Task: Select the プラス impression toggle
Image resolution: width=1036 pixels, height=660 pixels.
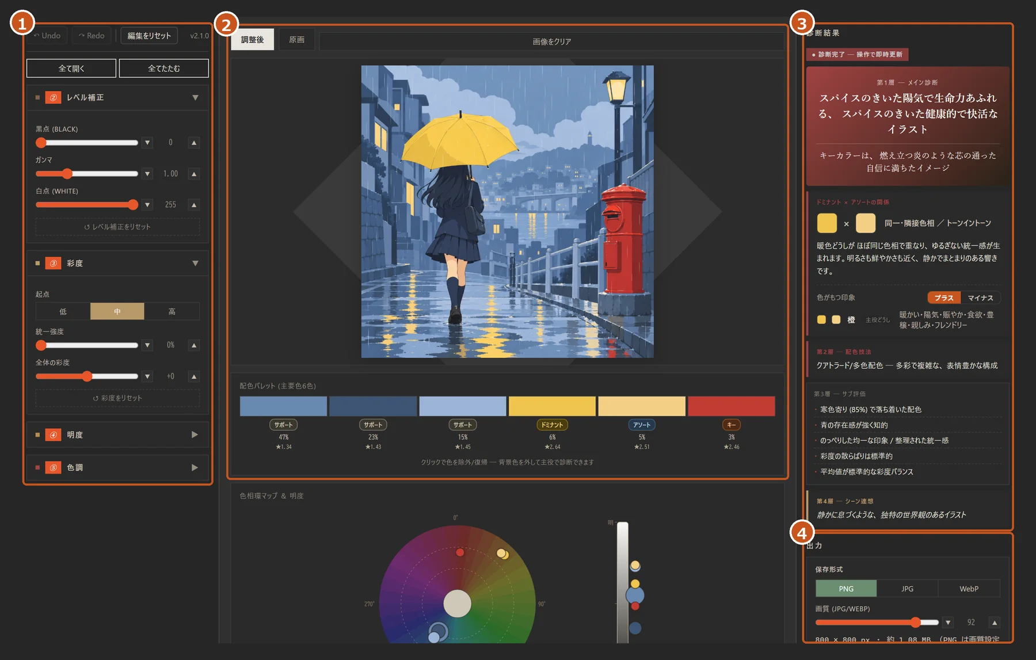Action: pyautogui.click(x=944, y=297)
